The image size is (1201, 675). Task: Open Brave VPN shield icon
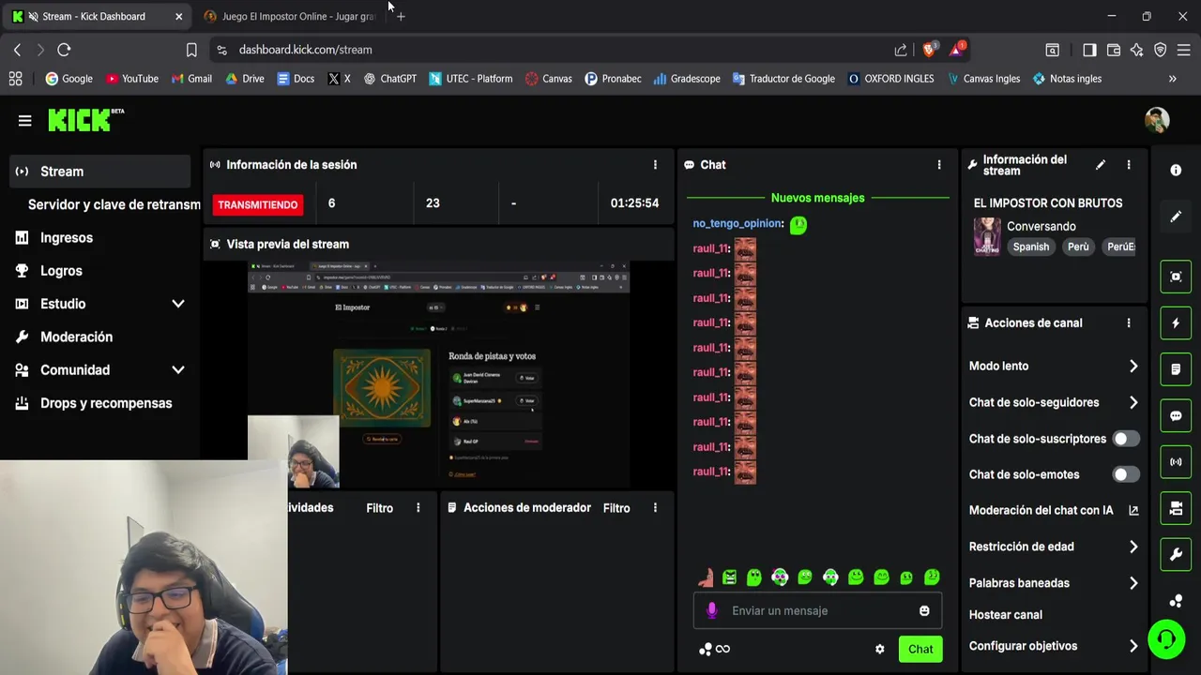(1161, 50)
